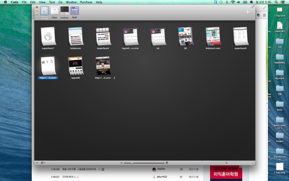Open the Purchase menu

(x=86, y=2)
